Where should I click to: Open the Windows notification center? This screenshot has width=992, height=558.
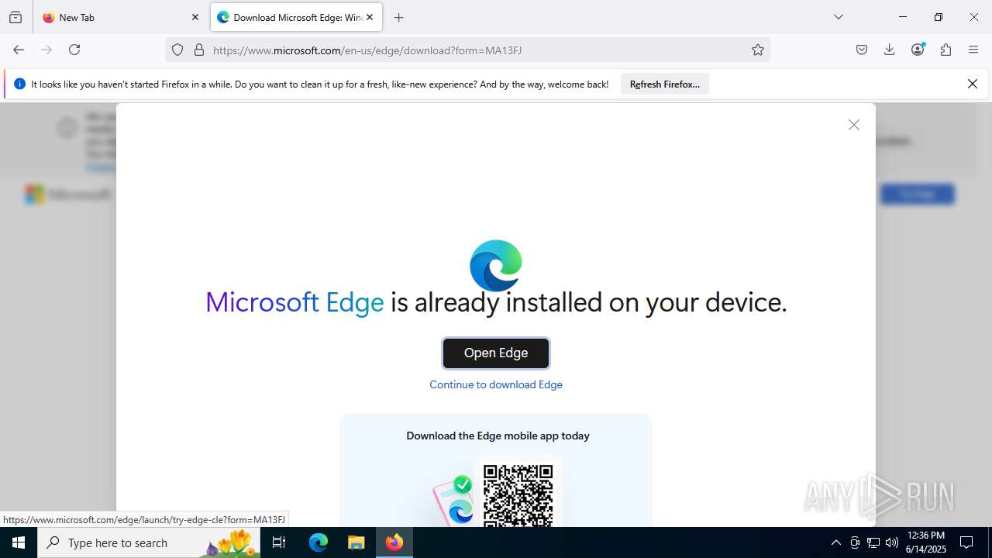pos(966,542)
